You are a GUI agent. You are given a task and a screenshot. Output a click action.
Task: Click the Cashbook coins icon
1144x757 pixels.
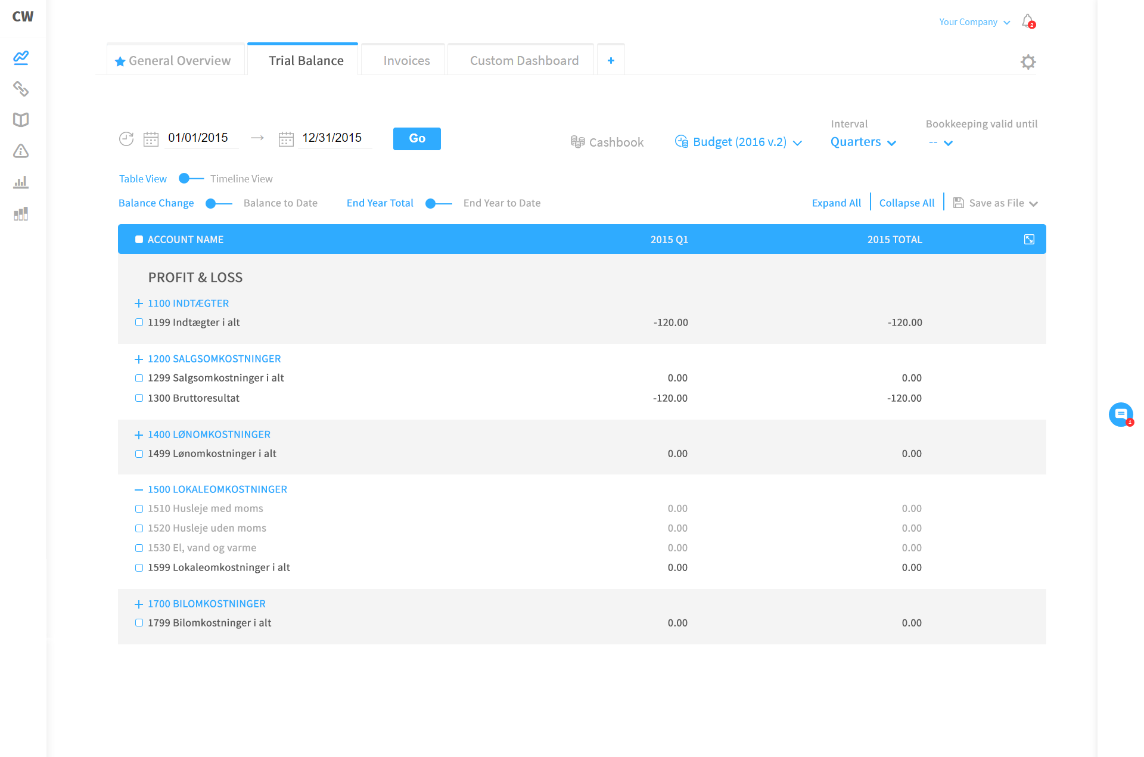pos(577,142)
